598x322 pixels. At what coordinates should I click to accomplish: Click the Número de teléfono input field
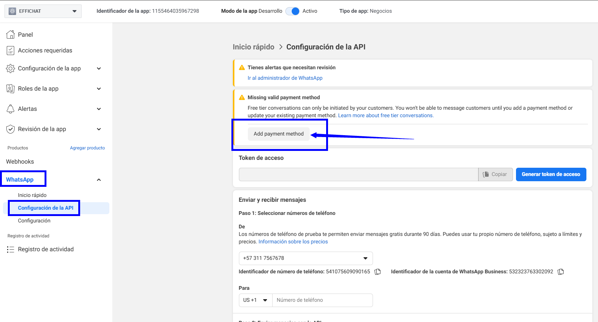pyautogui.click(x=322, y=300)
